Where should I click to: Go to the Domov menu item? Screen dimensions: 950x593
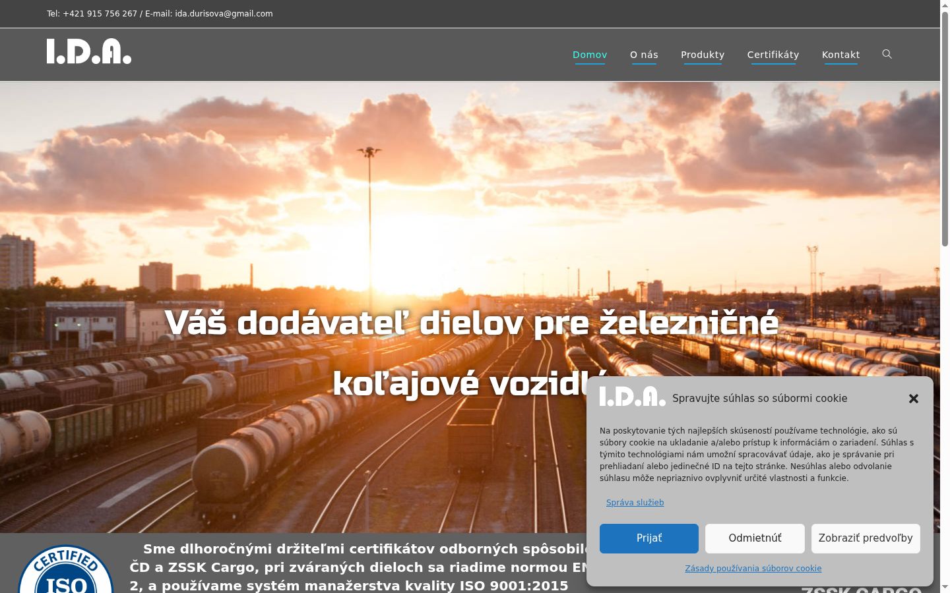[590, 55]
